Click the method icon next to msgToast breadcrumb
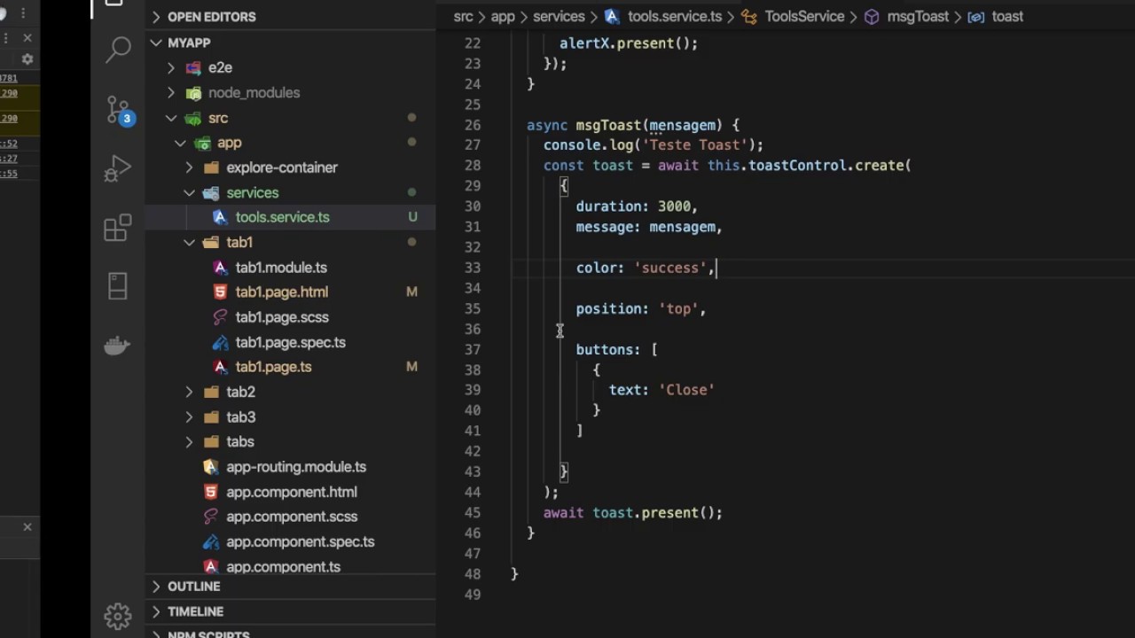The height and width of the screenshot is (638, 1135). click(872, 17)
